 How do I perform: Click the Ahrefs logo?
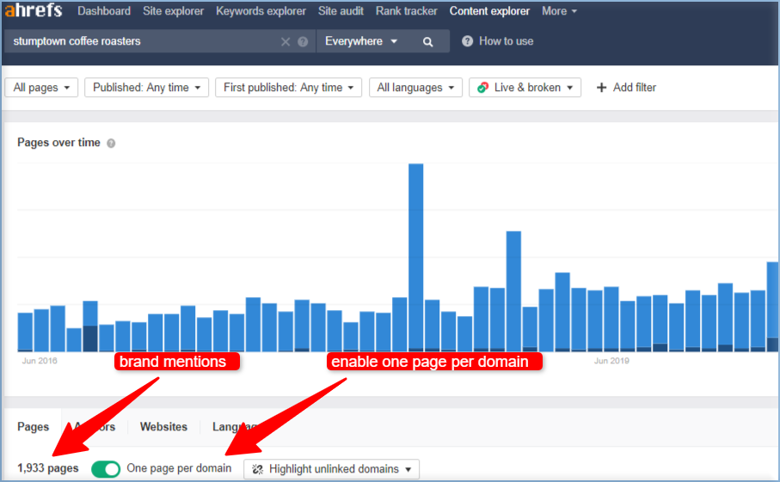click(34, 10)
